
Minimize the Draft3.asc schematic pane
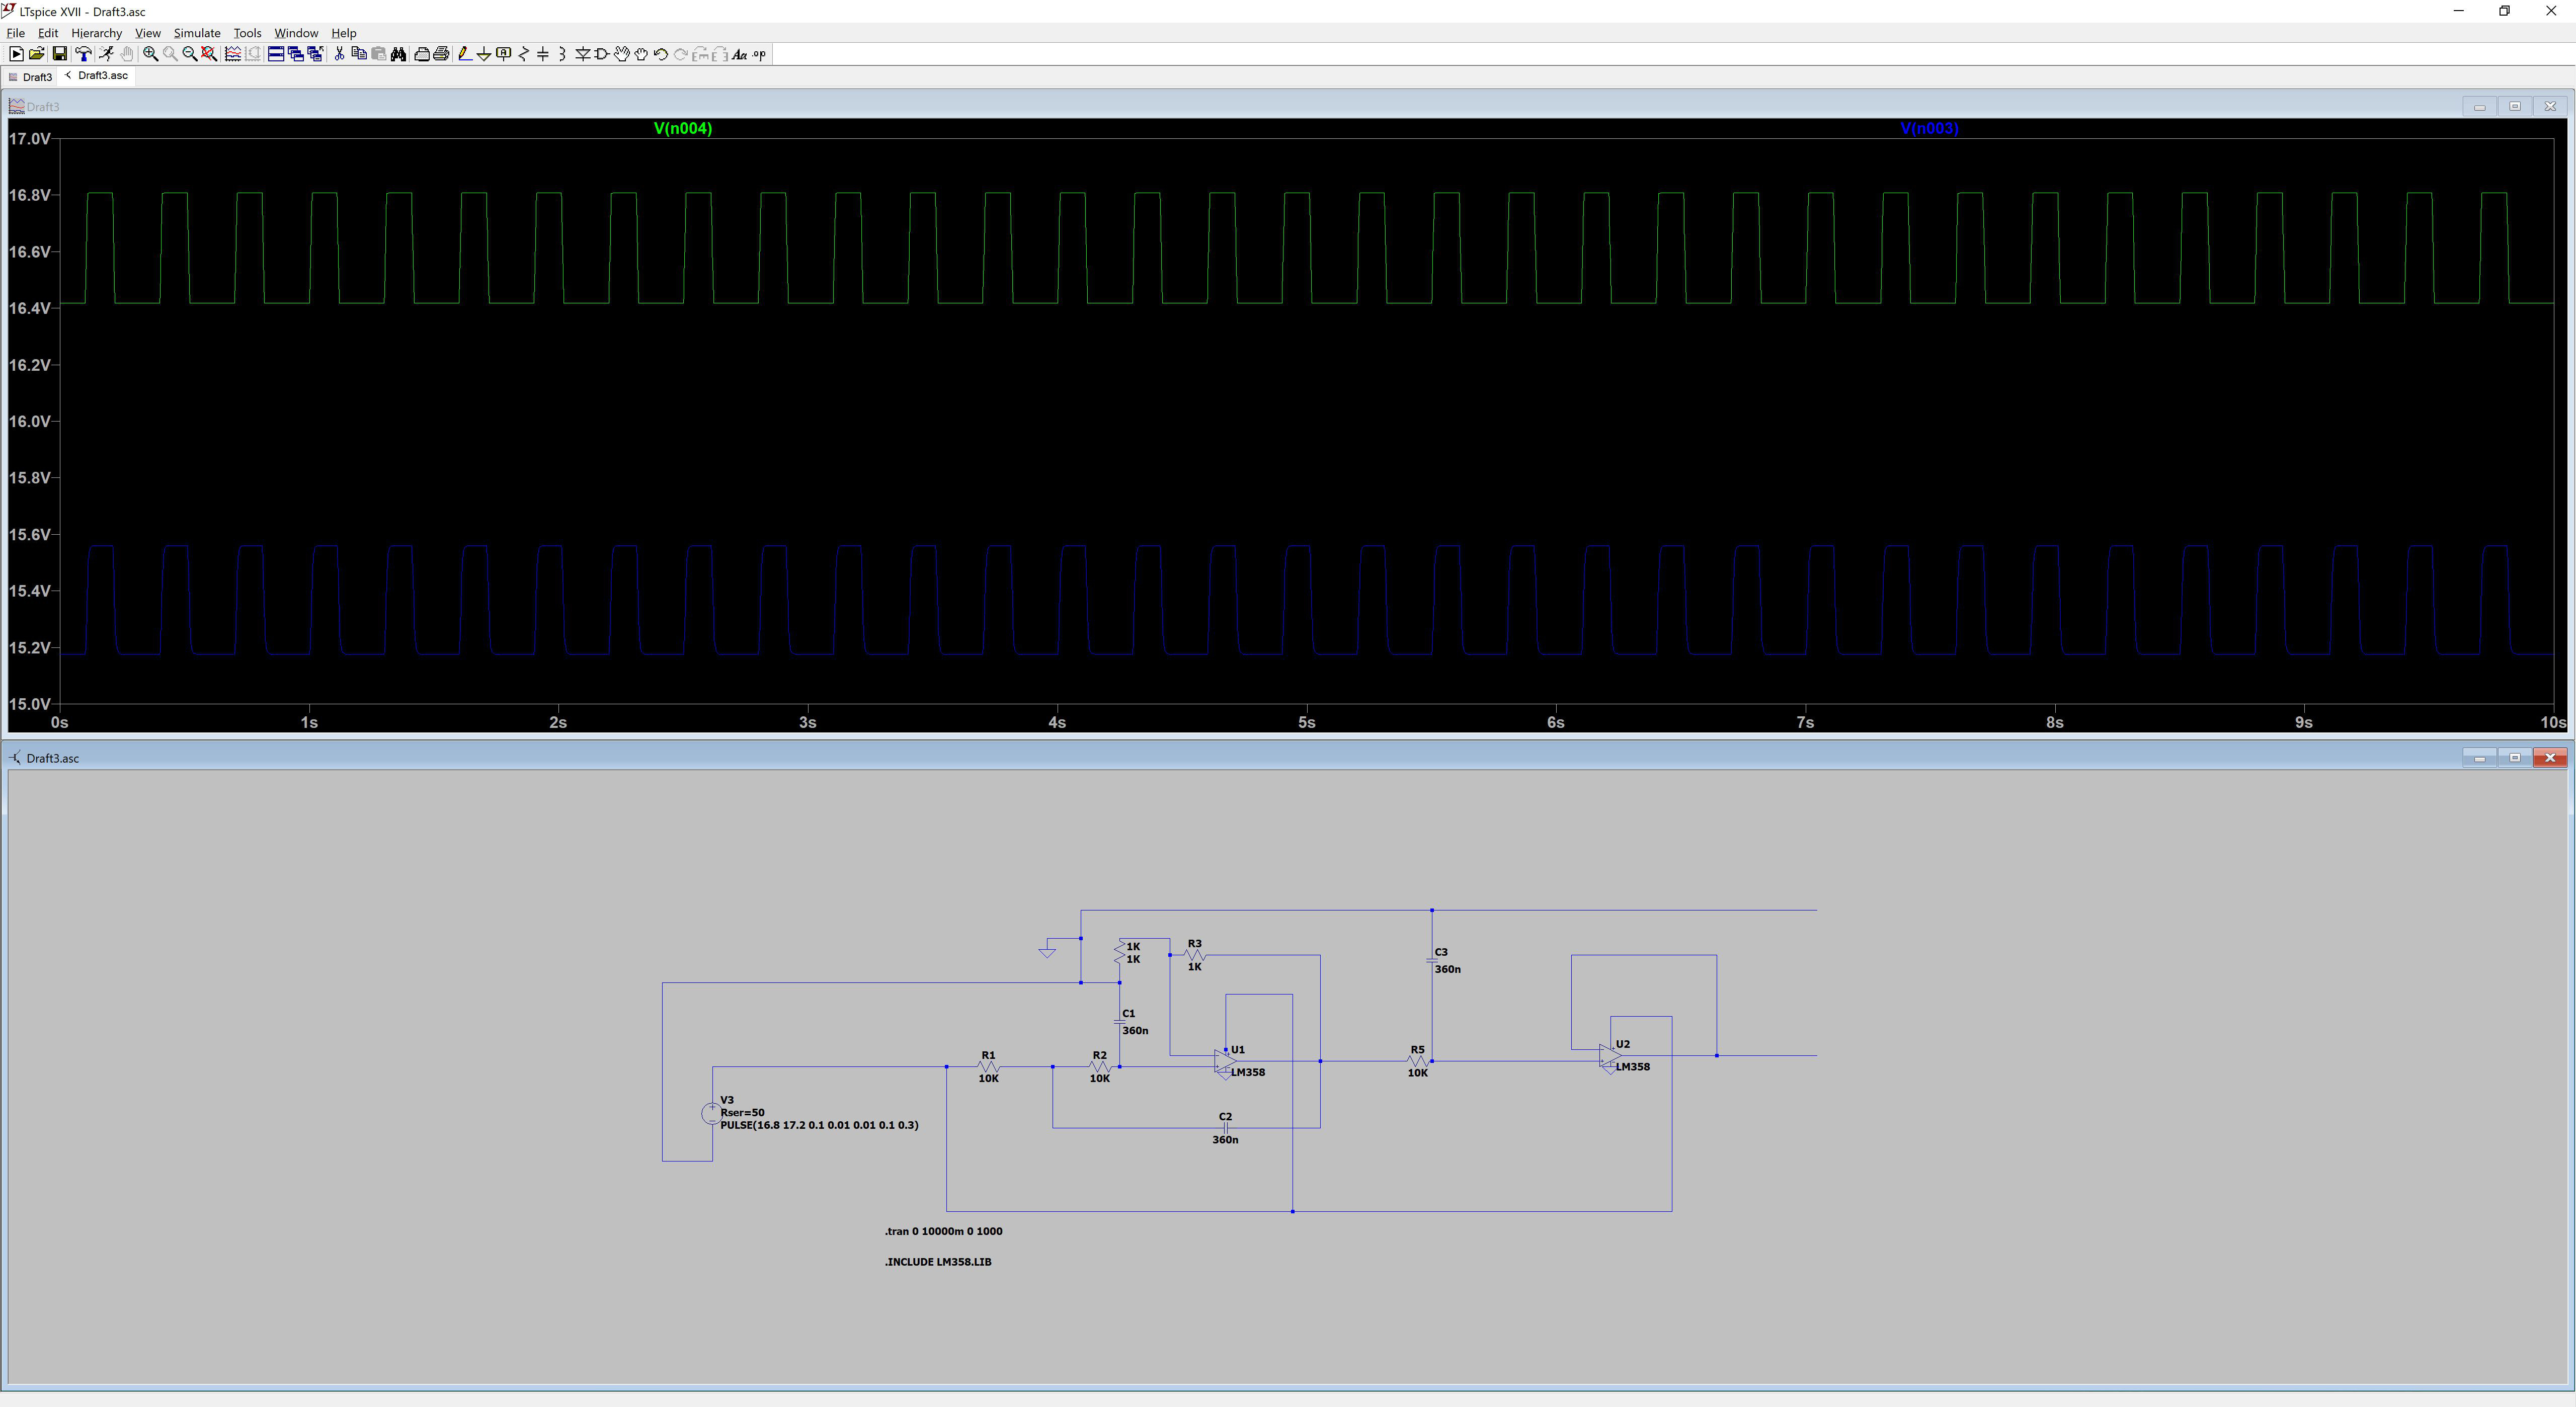tap(2479, 758)
